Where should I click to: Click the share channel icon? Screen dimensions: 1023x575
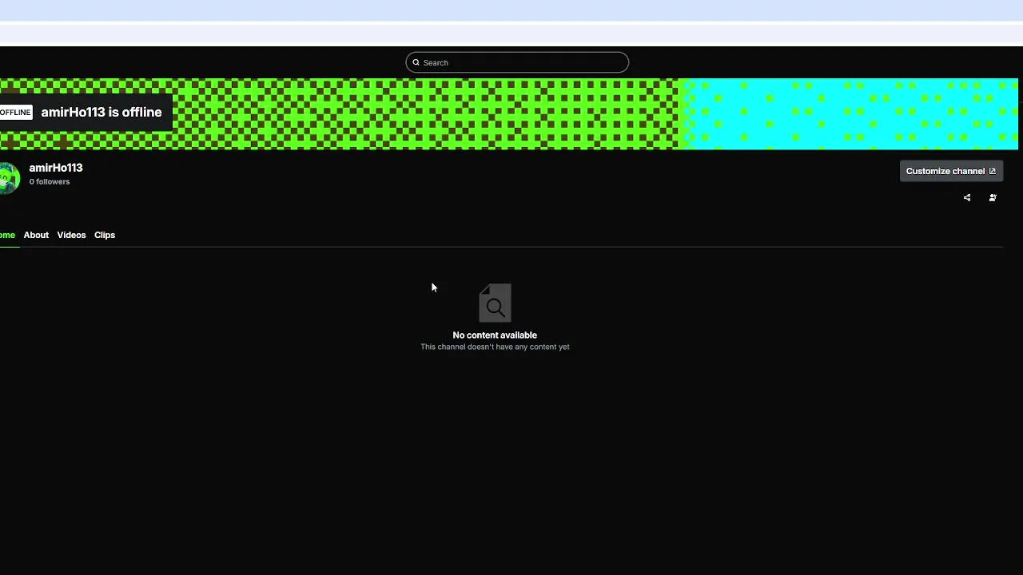[x=967, y=197]
